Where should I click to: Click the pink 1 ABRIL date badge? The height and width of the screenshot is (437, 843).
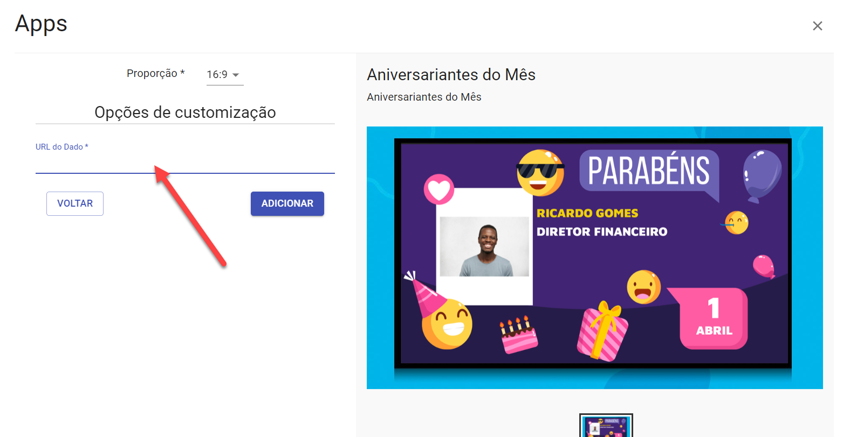coord(708,318)
